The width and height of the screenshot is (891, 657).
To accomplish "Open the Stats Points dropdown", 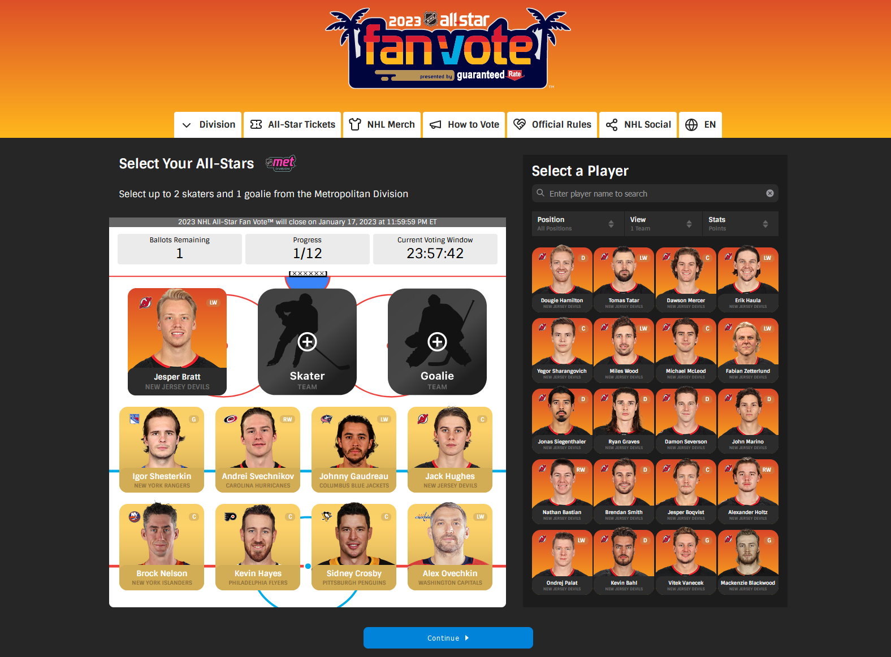I will coord(739,224).
